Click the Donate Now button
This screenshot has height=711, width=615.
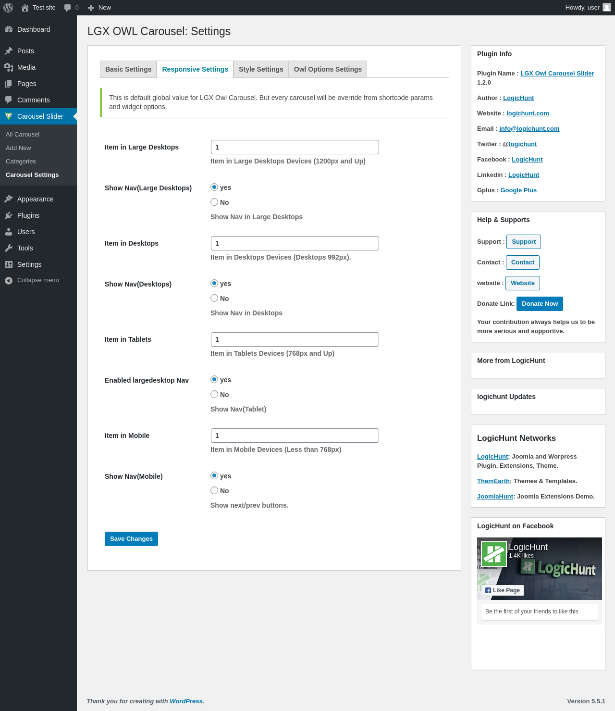(540, 304)
